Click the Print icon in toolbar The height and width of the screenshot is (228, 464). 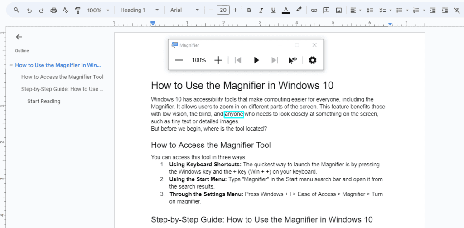click(53, 10)
